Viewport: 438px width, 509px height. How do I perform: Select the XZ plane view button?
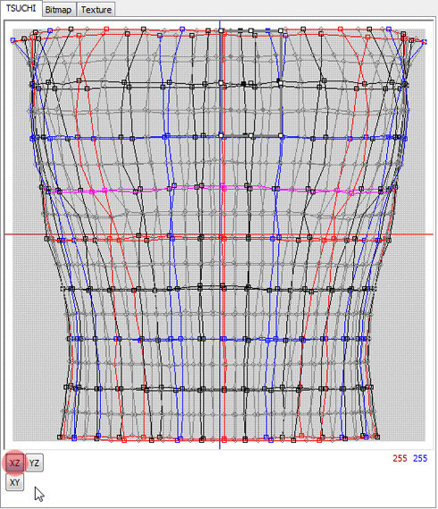[x=14, y=462]
